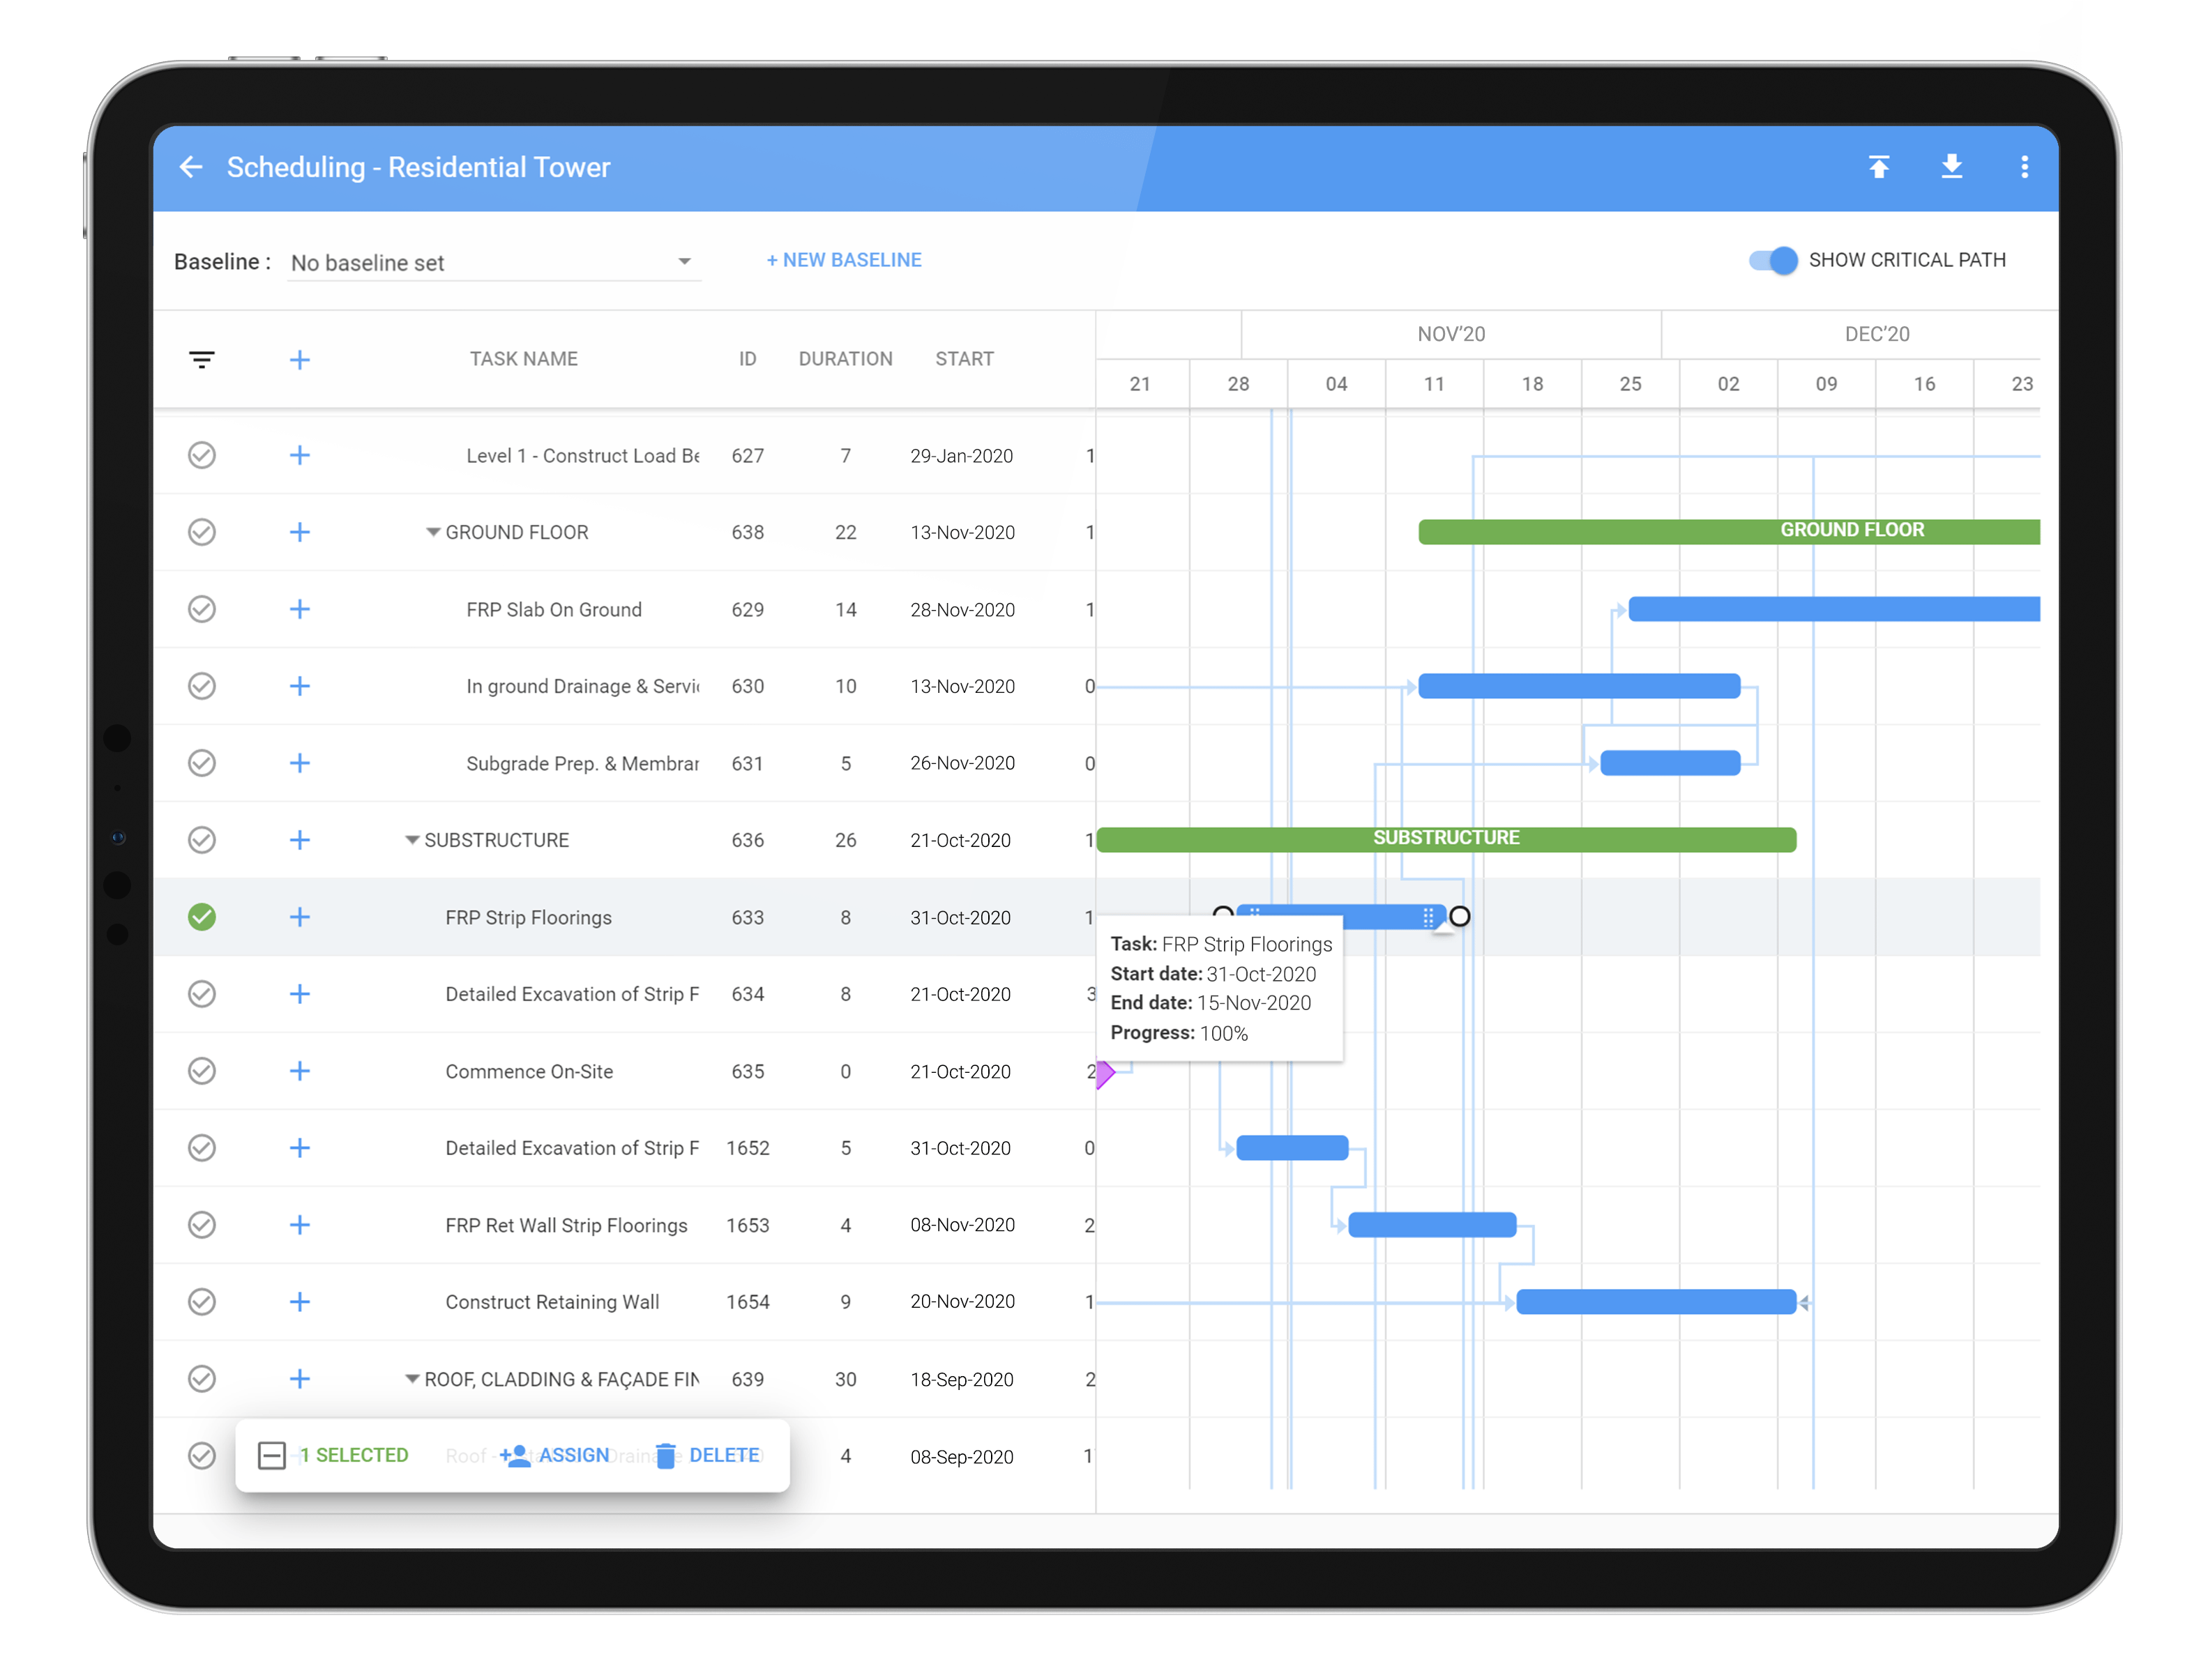Click the plus icon in header row
The height and width of the screenshot is (1680, 2201).
(300, 359)
